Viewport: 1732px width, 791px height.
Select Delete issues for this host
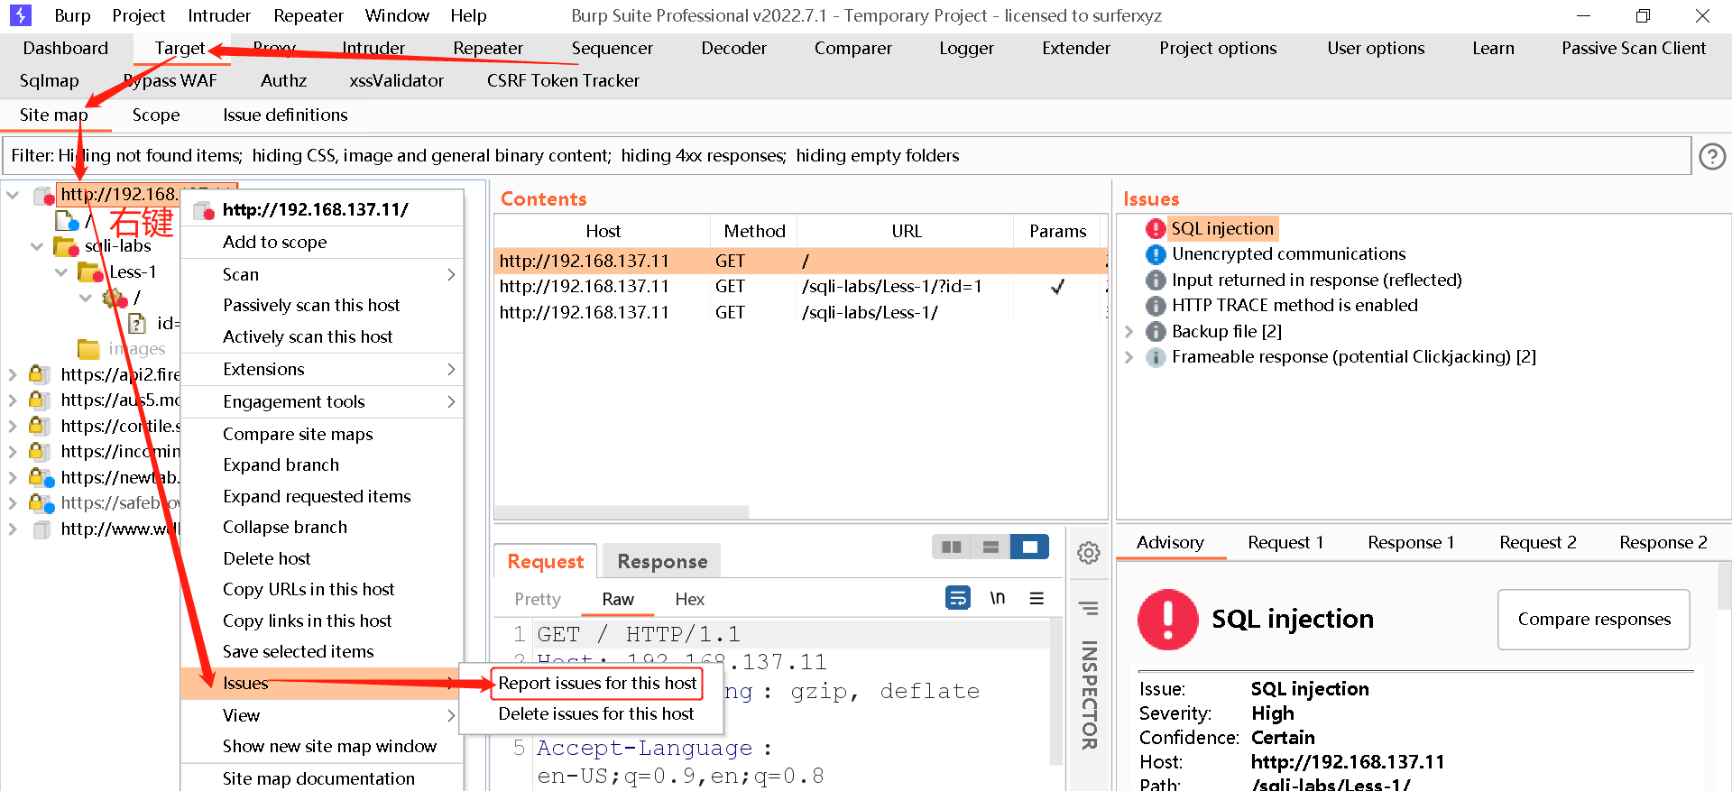pyautogui.click(x=595, y=714)
